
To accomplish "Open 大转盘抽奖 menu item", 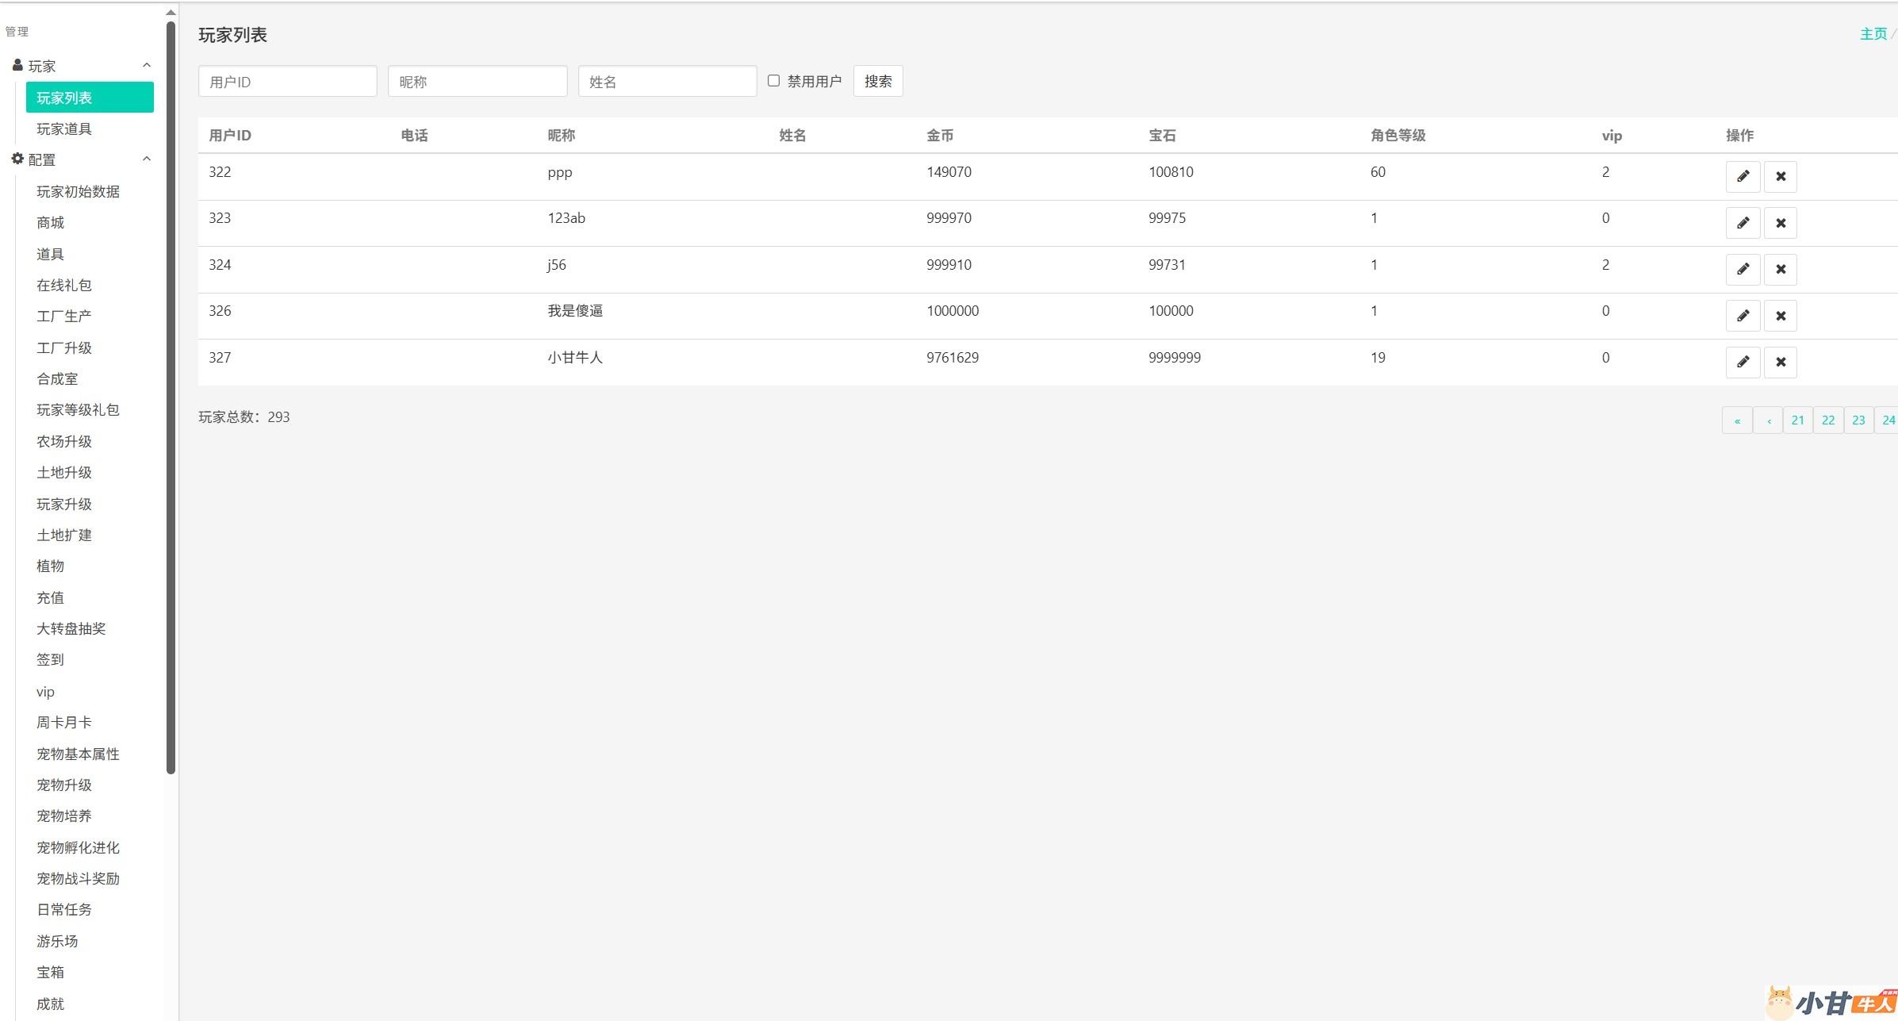I will [71, 628].
